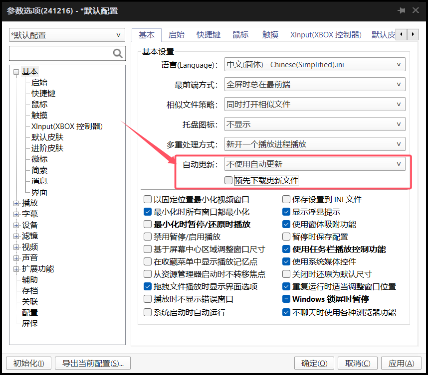Select 界面 in the tree
The image size is (428, 375).
(x=39, y=192)
